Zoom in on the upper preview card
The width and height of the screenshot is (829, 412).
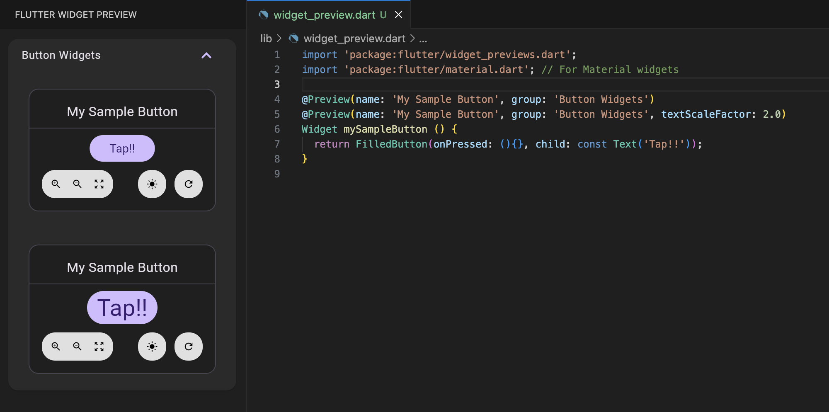56,184
